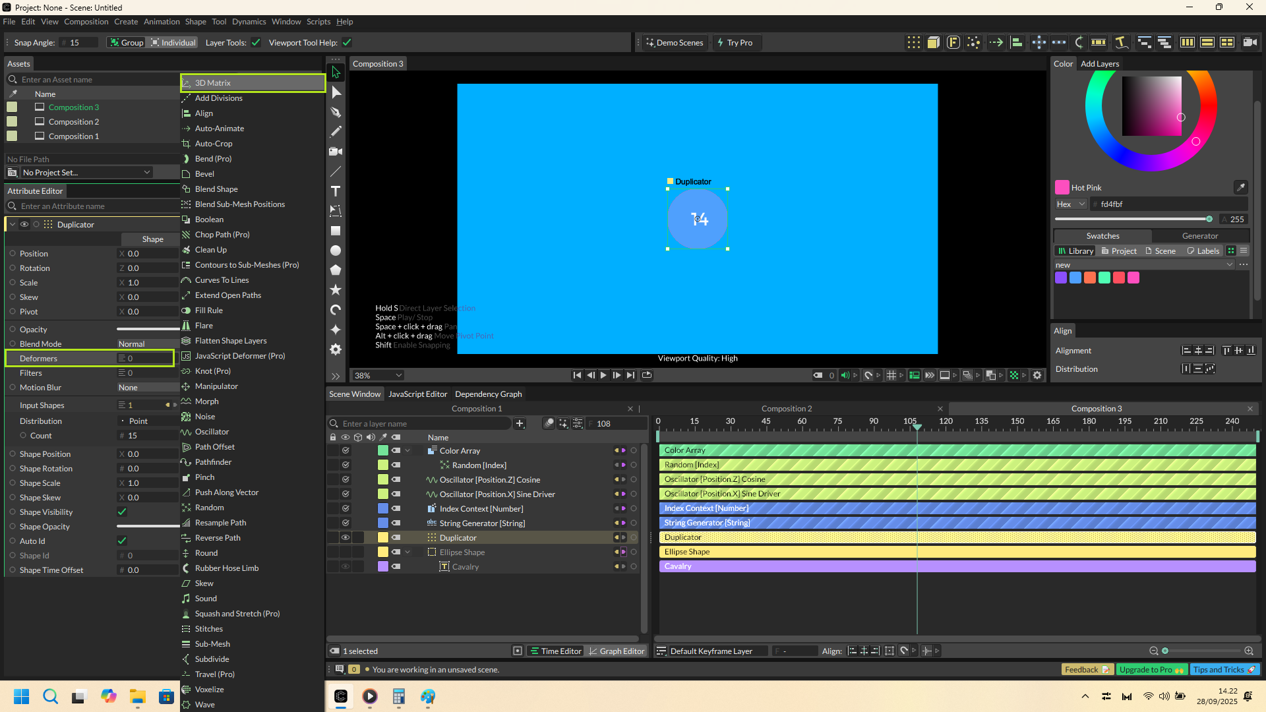Switch to the Dependency Graph tab
This screenshot has width=1266, height=712.
pos(488,394)
